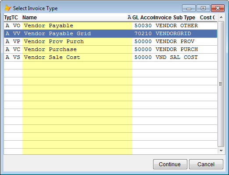The image size is (229, 175).
Task: Click GL account 50000 in Vendor Sale Cost row
Action: click(x=143, y=57)
